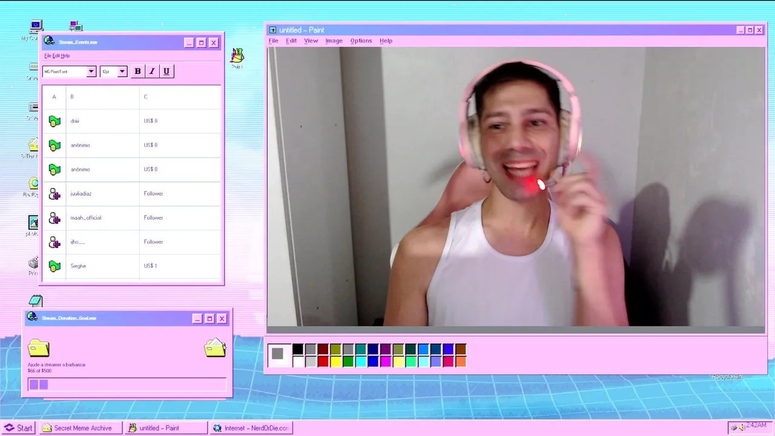This screenshot has height=436, width=775.
Task: Click the follower icon beside maah_official
Action: point(54,218)
